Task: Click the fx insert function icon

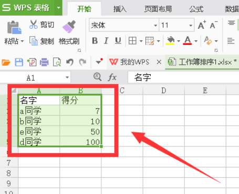Action: coord(112,77)
